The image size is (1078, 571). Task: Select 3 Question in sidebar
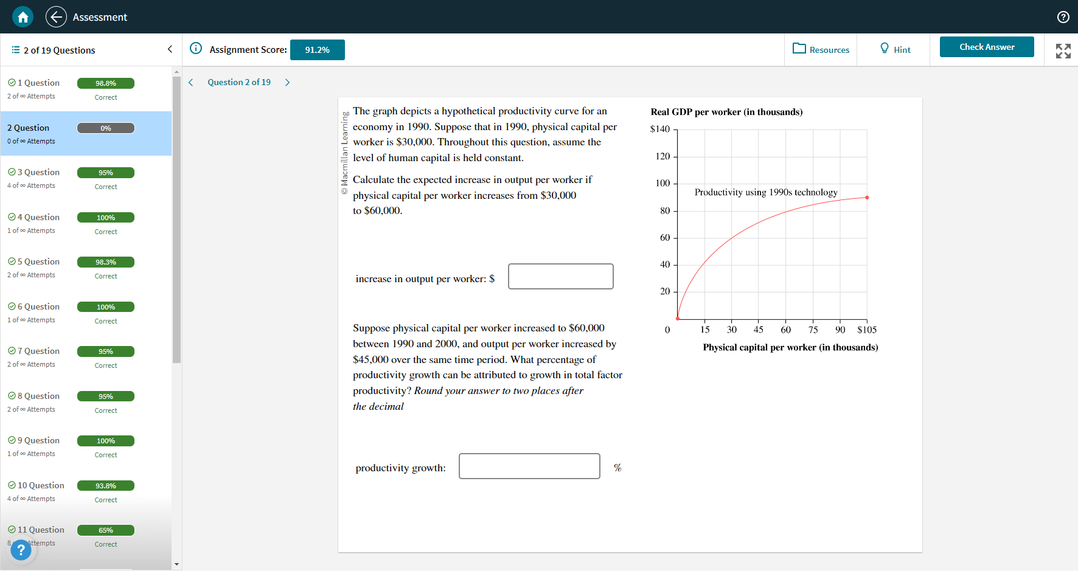(x=86, y=178)
